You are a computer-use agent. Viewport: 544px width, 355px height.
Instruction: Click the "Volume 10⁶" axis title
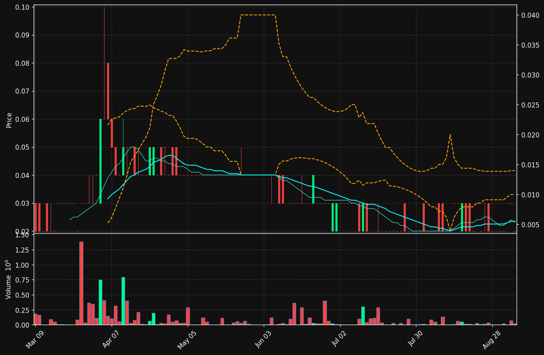8,279
